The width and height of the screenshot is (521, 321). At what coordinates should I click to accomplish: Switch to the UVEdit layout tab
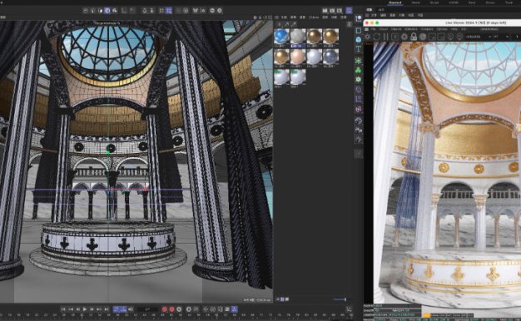[x=454, y=2]
